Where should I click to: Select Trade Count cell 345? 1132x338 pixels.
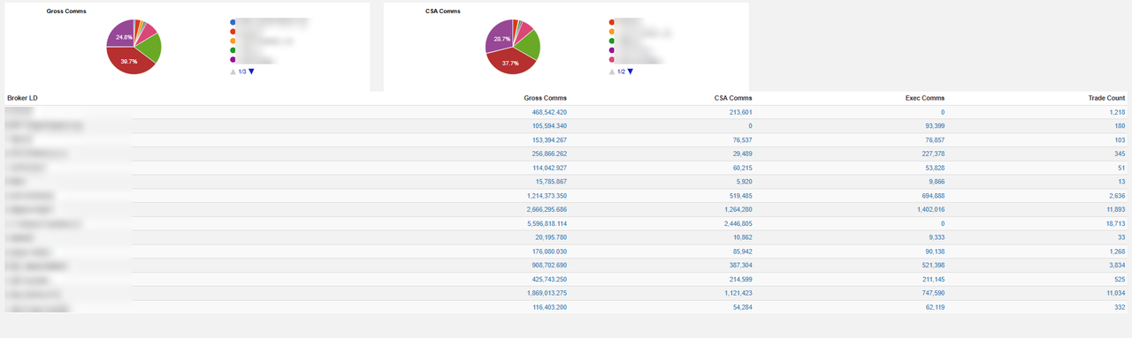coord(1120,154)
